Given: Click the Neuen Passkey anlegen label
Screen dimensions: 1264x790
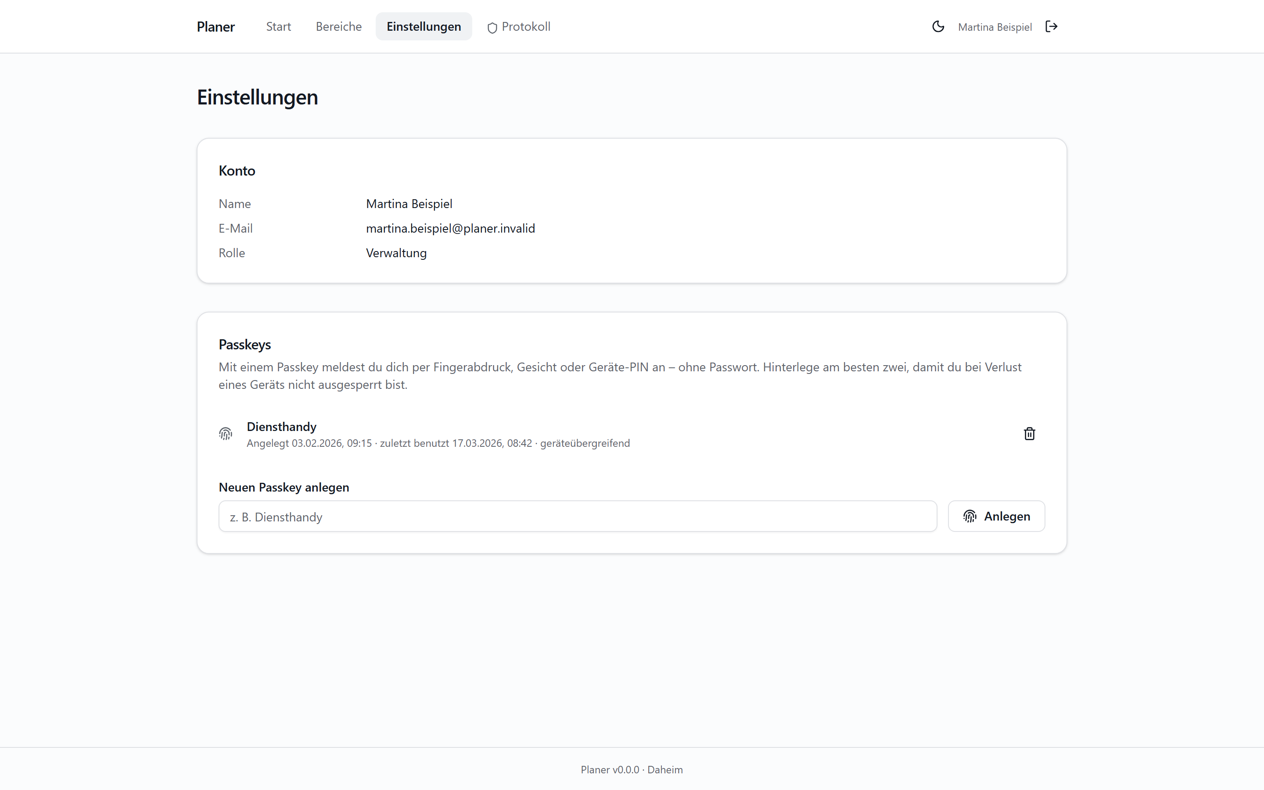Looking at the screenshot, I should (284, 488).
